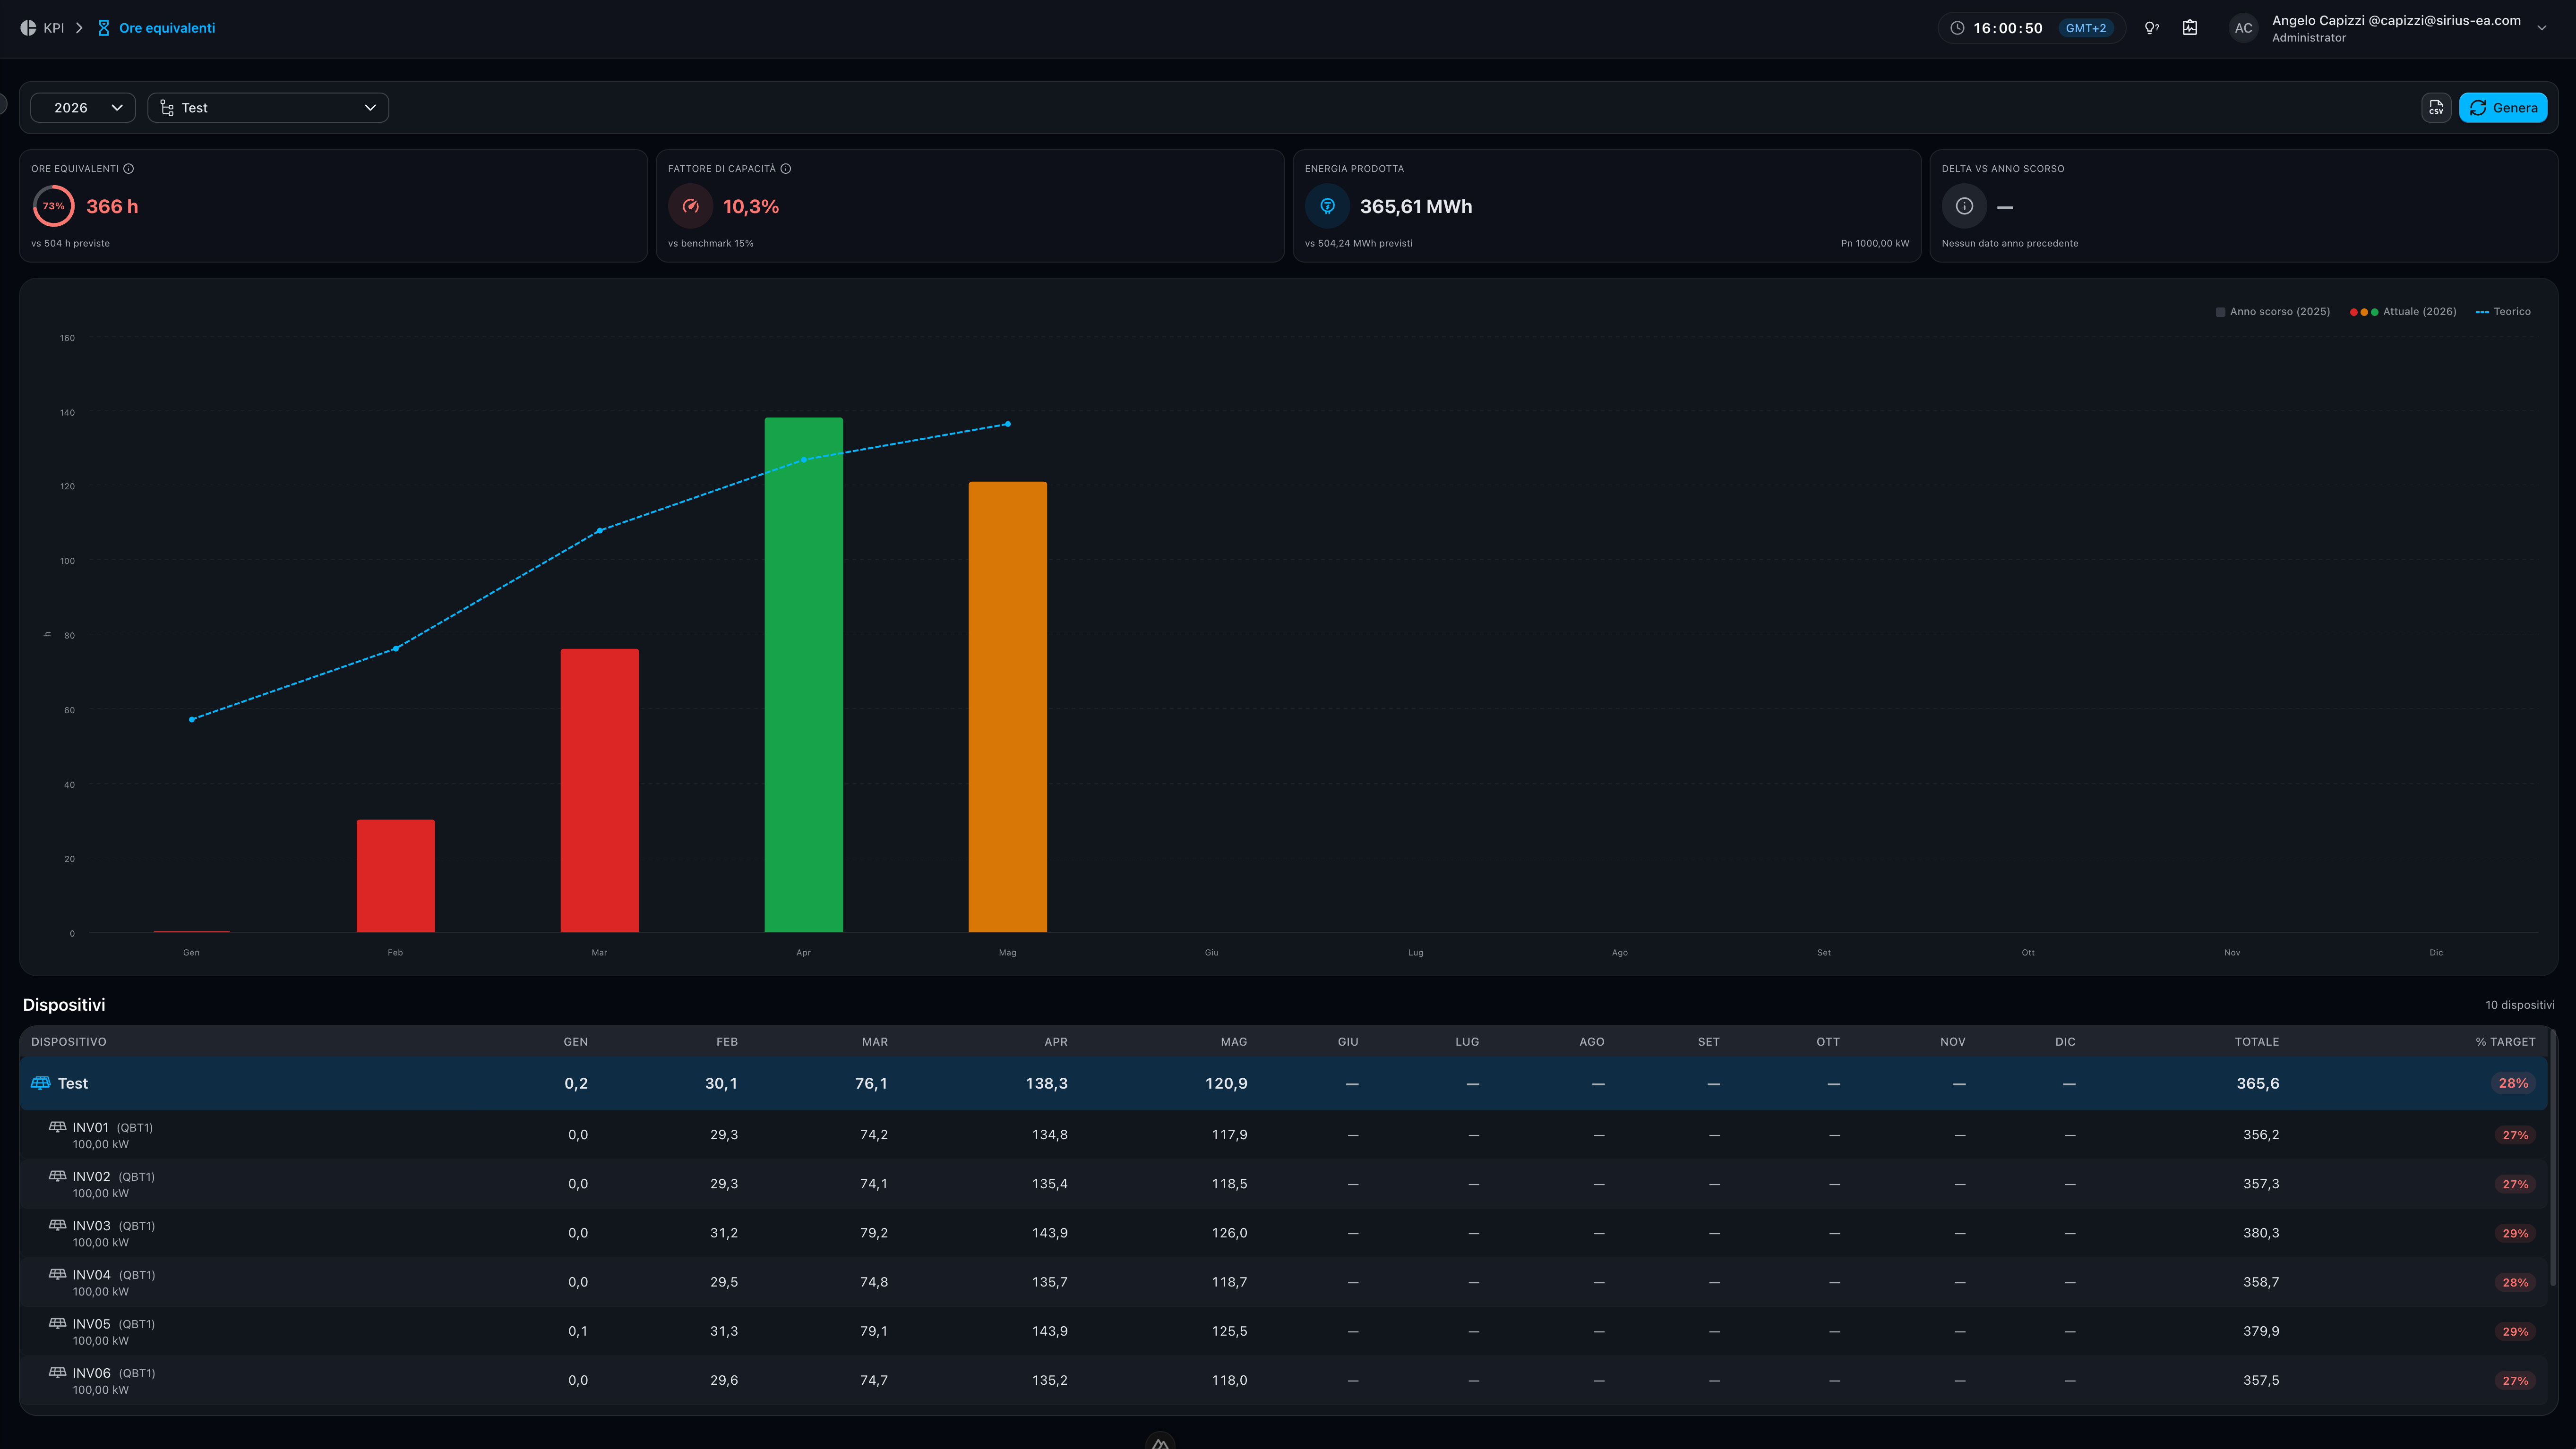Screen dimensions: 2576x1449
Task: Toggle Anno scorso (2025) legend series
Action: 2273,312
